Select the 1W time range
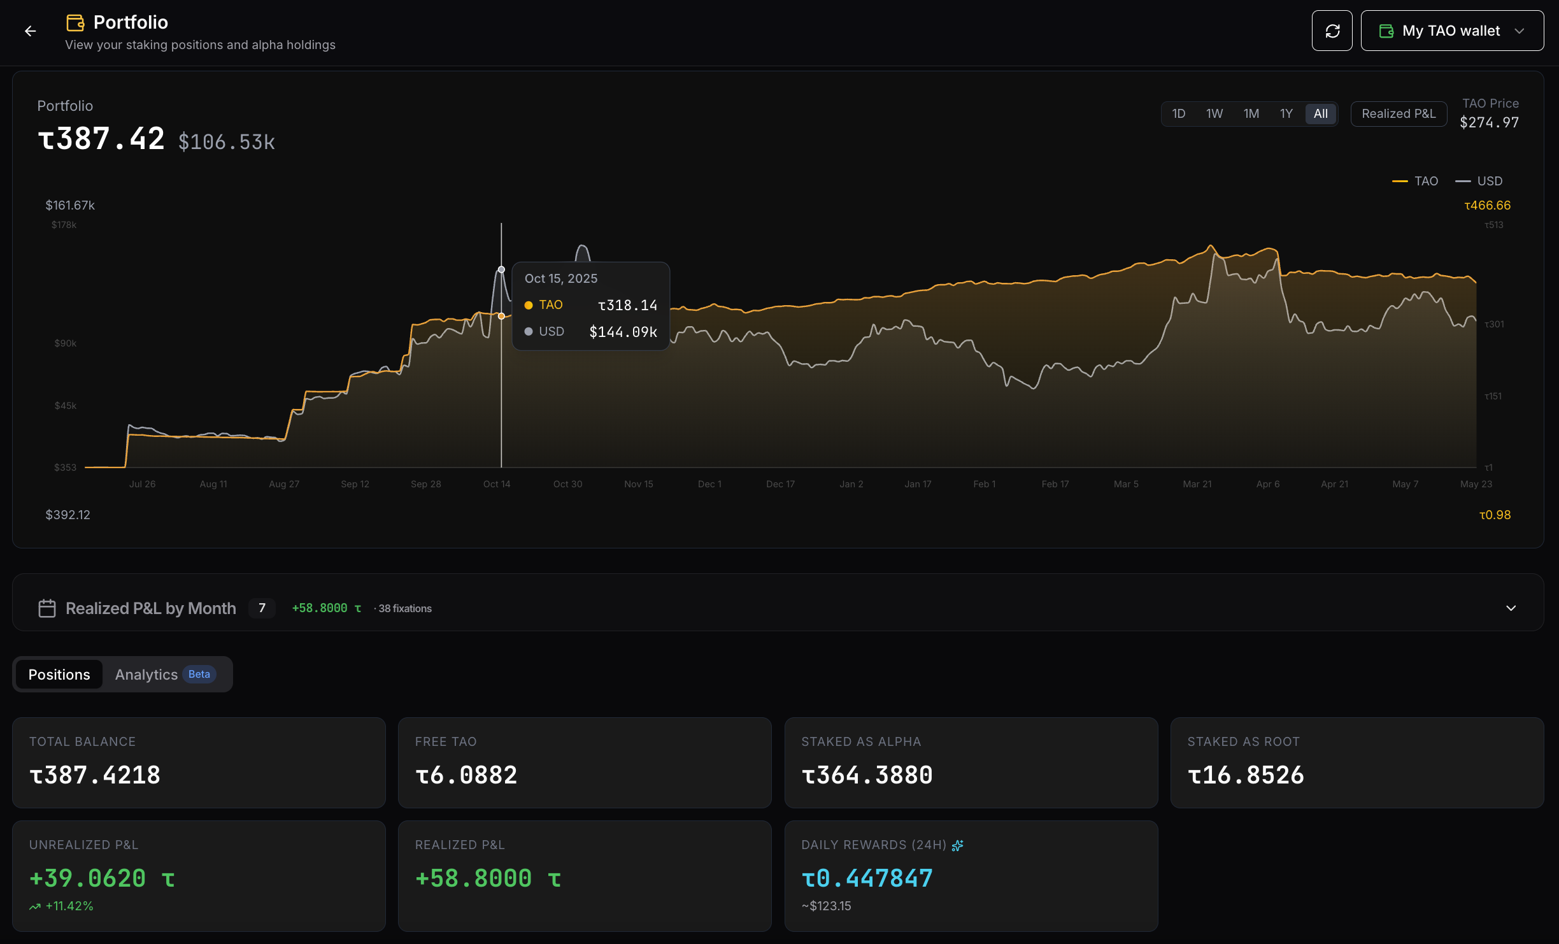The height and width of the screenshot is (944, 1559). 1214,114
